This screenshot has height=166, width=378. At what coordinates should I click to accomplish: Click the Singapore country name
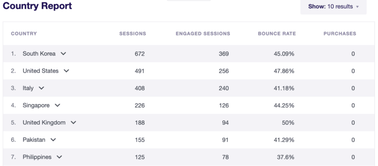pos(36,106)
